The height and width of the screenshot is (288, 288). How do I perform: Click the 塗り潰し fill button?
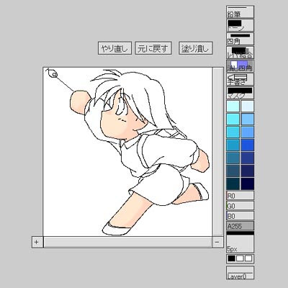(196, 48)
